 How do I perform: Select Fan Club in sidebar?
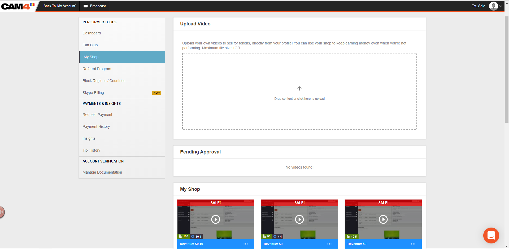[x=90, y=45]
